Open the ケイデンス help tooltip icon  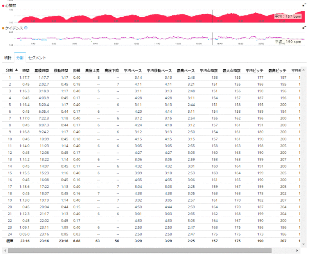(26, 27)
